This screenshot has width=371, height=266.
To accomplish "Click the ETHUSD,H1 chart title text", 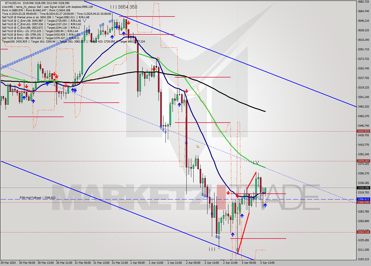I will (13, 3).
